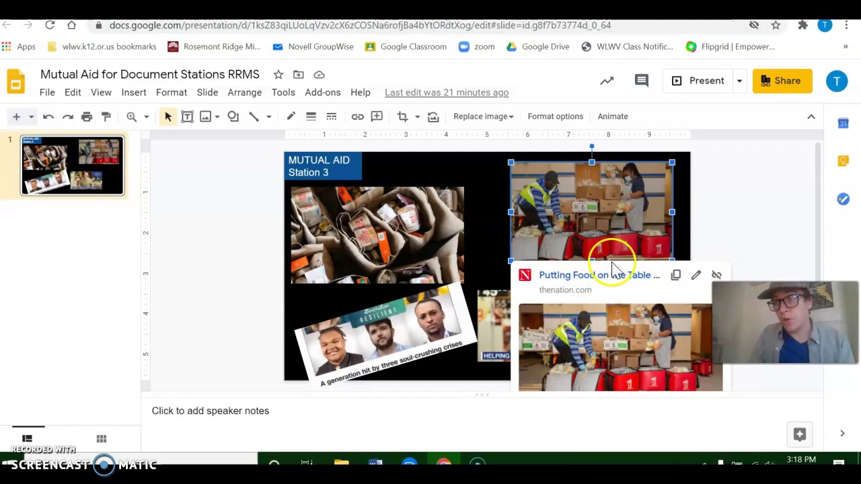
Task: Click the Animate button
Action: (x=613, y=116)
